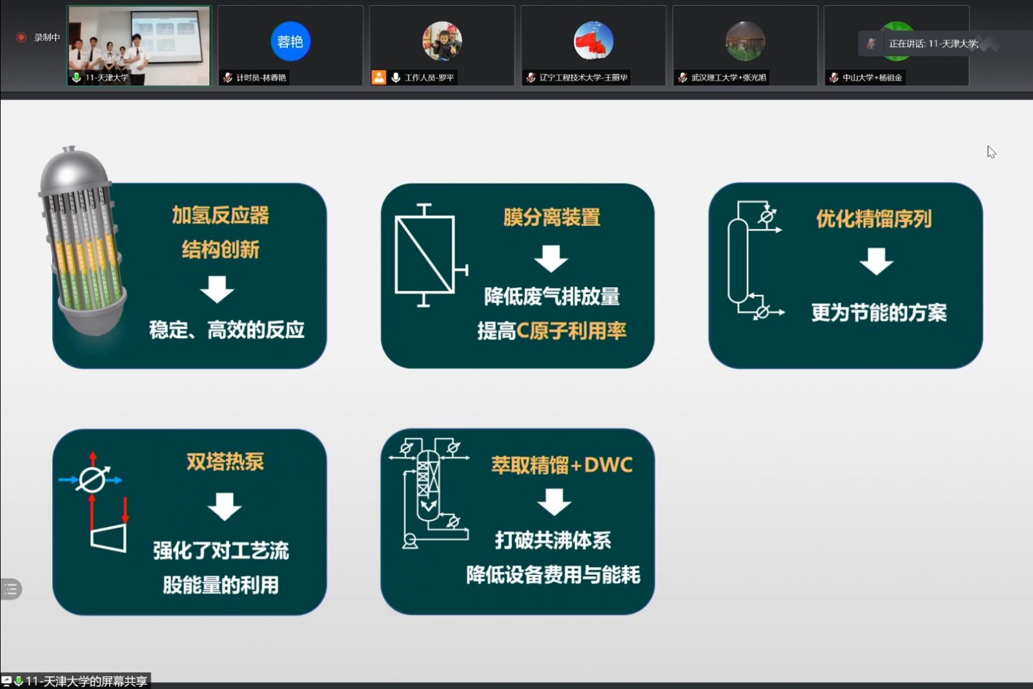Select the 武汉理工大学+张光旭 participant avatar
Image resolution: width=1033 pixels, height=689 pixels.
coord(744,41)
